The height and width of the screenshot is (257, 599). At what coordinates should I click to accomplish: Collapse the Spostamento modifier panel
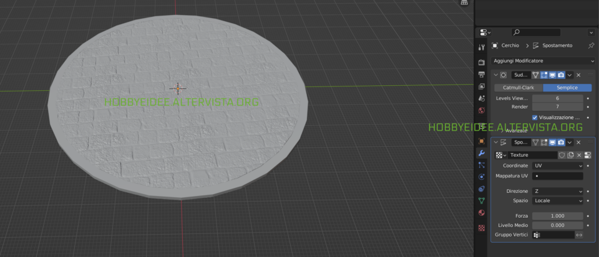pos(496,143)
